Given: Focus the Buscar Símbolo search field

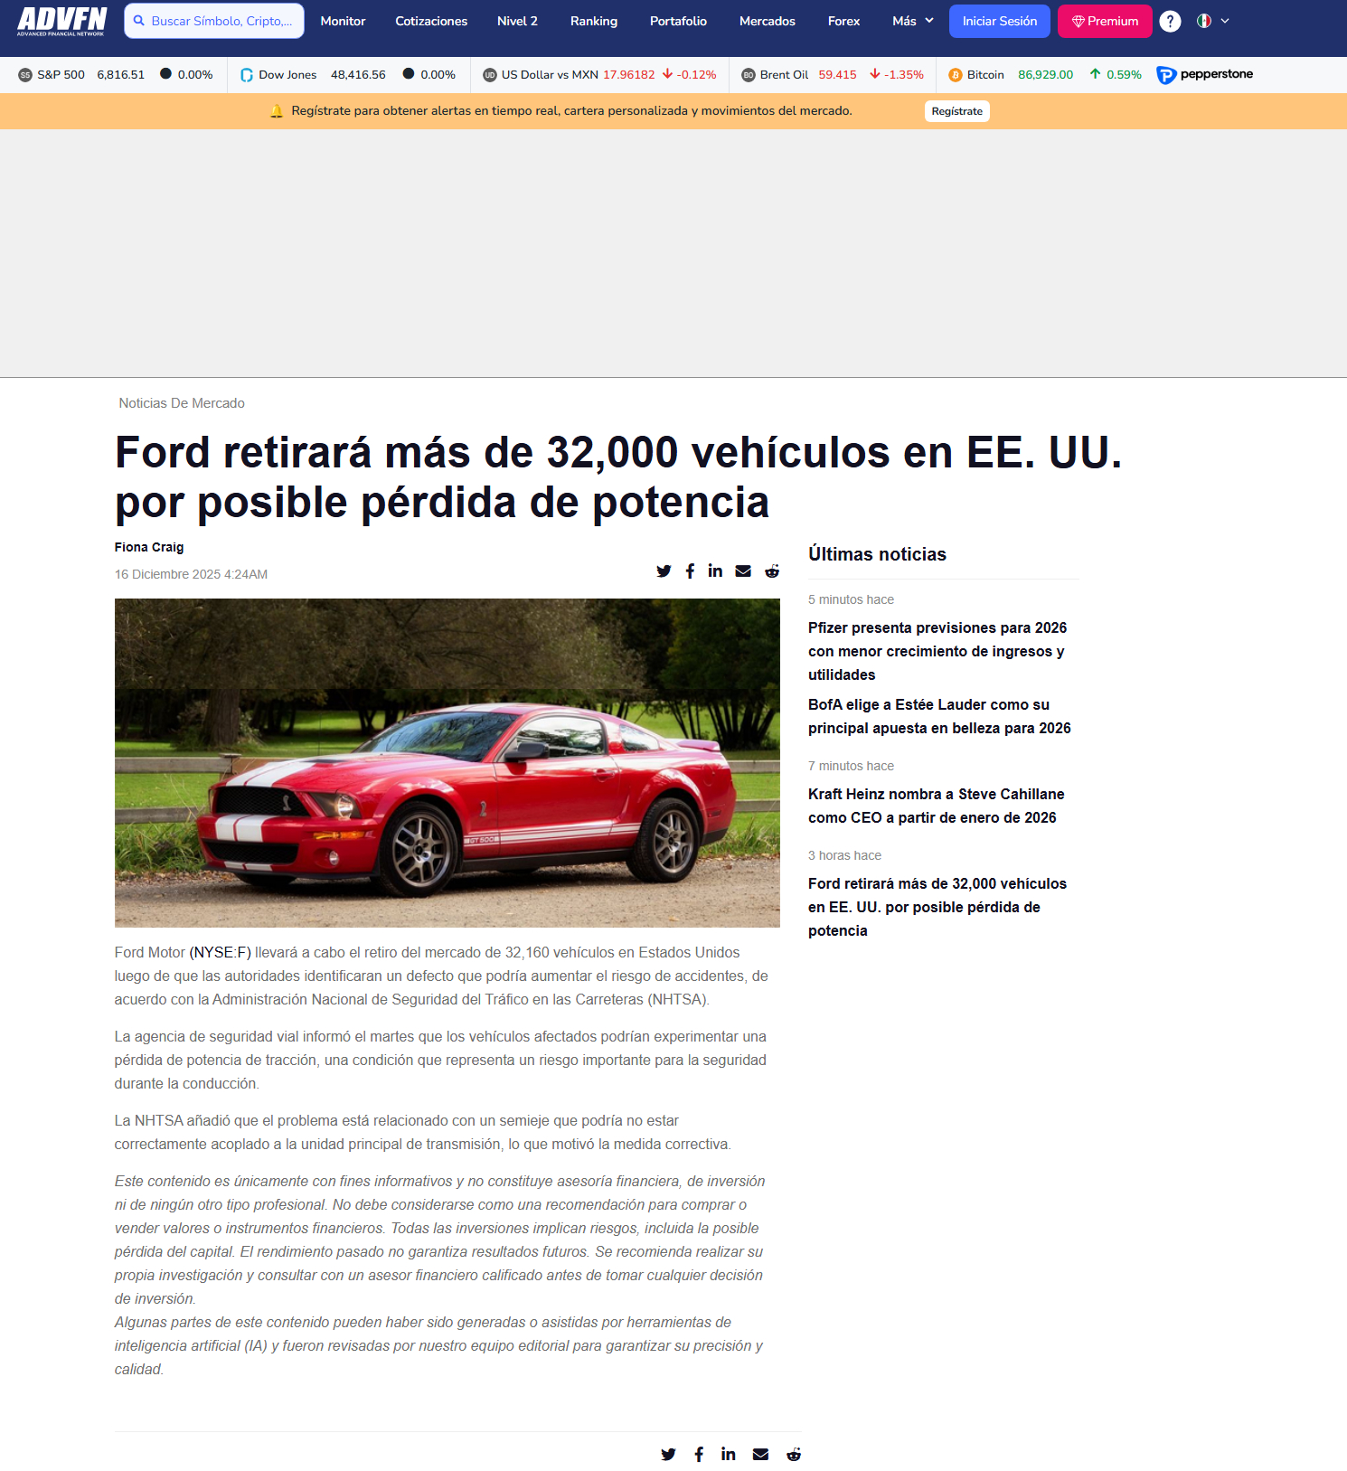Looking at the screenshot, I should (214, 21).
